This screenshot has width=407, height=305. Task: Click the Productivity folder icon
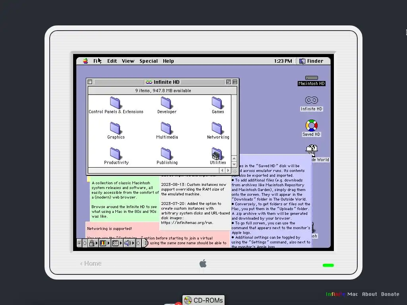[115, 154]
